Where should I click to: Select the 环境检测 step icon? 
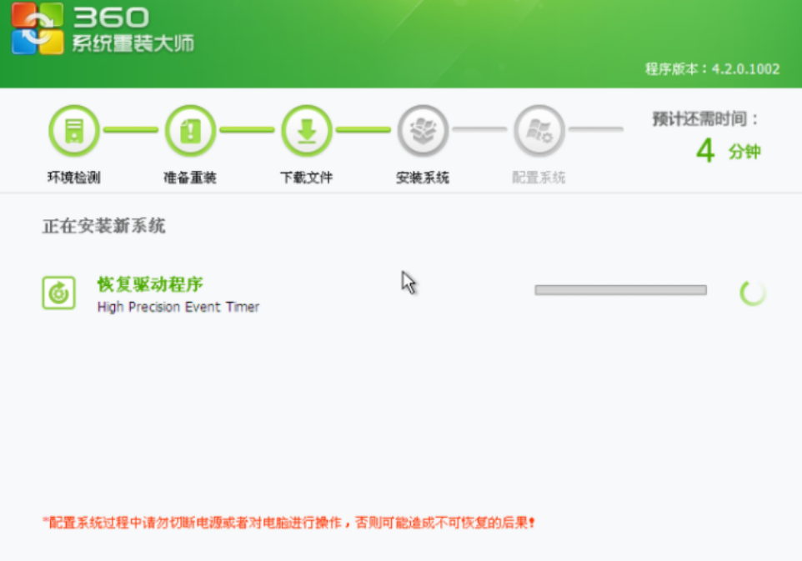click(x=74, y=130)
